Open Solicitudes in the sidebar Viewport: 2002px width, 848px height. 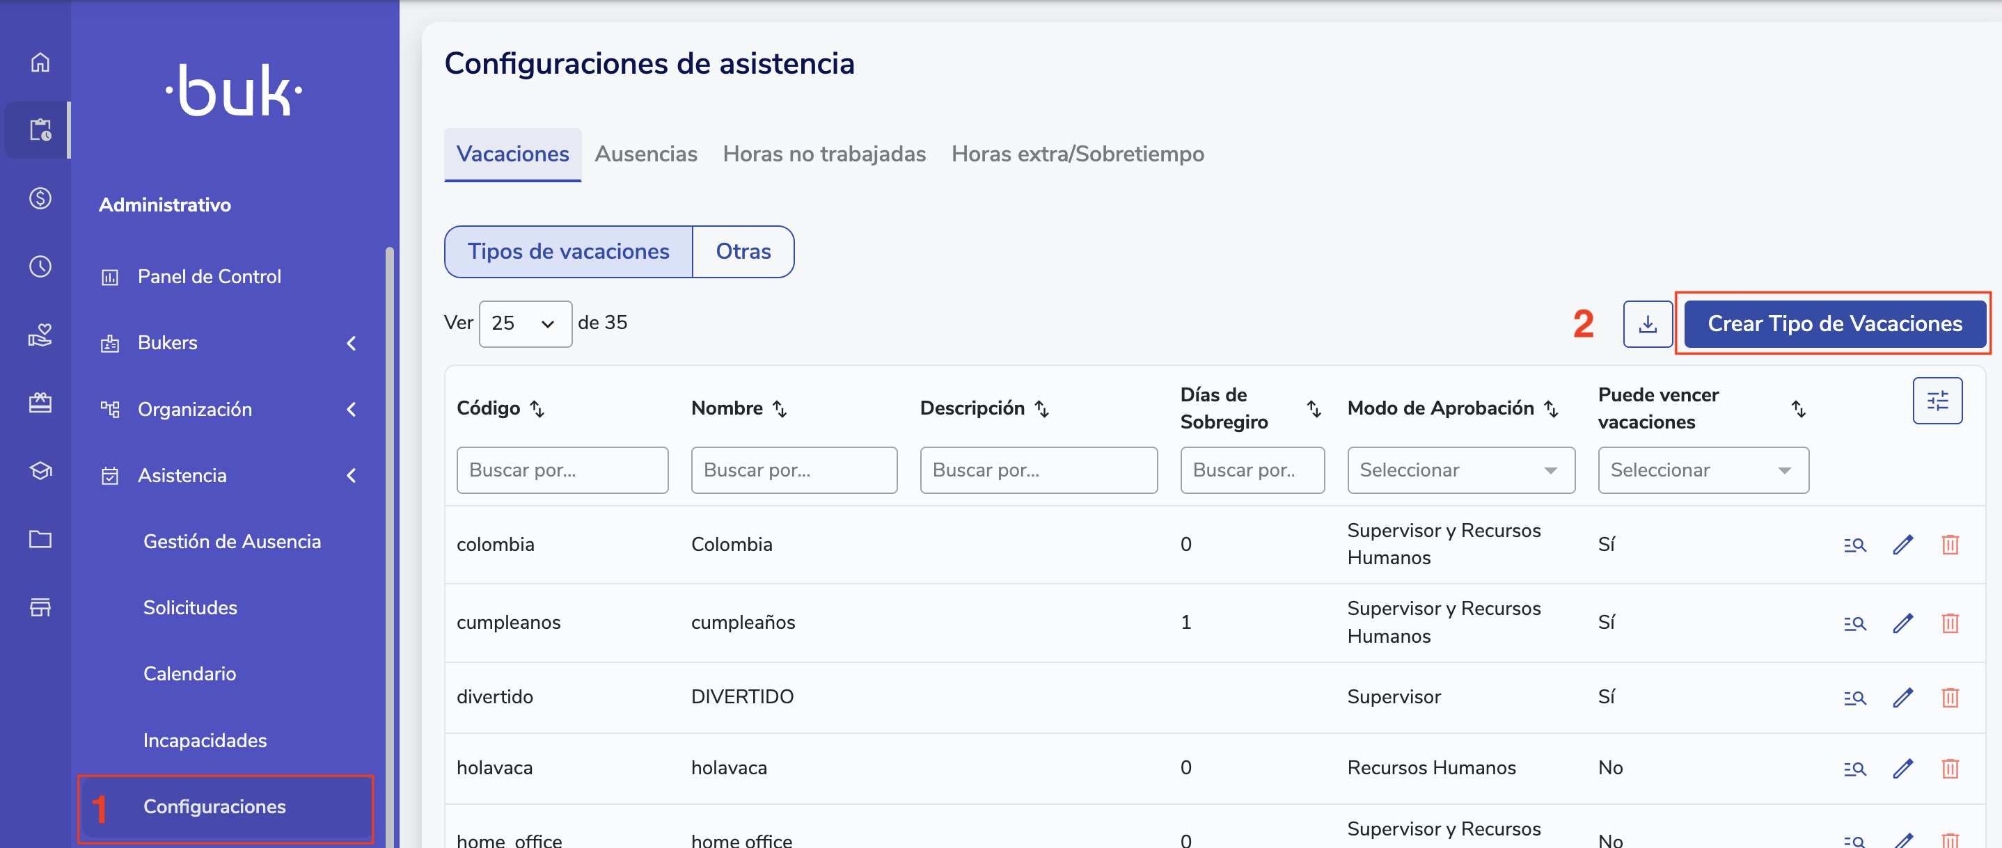pos(191,608)
